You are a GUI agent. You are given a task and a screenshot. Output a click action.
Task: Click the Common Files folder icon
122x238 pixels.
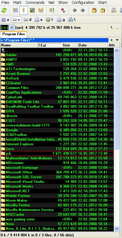[3, 88]
